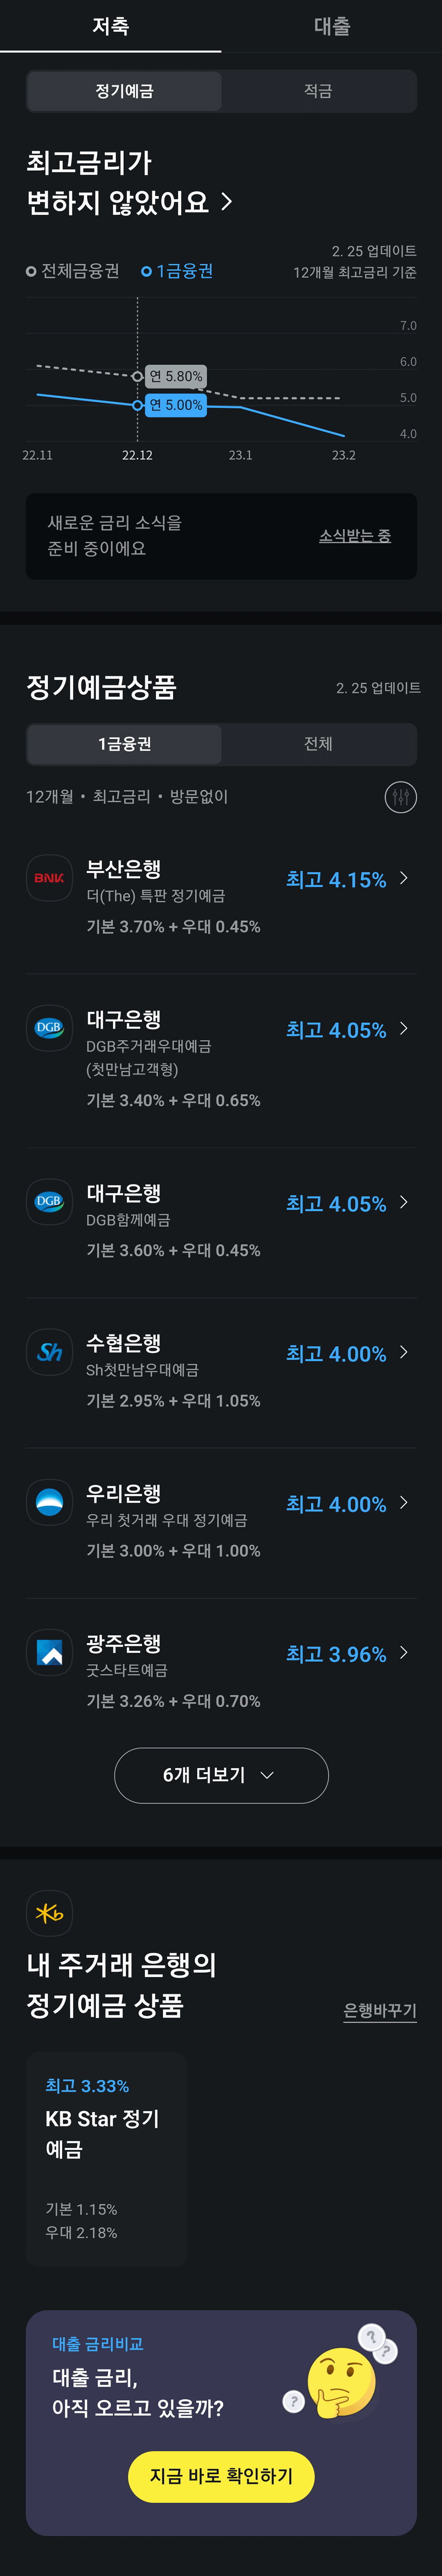Open Busan Bank 최고 4.15% detail chevron

(x=403, y=878)
